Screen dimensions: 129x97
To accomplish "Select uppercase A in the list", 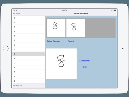I will tap(28, 72).
